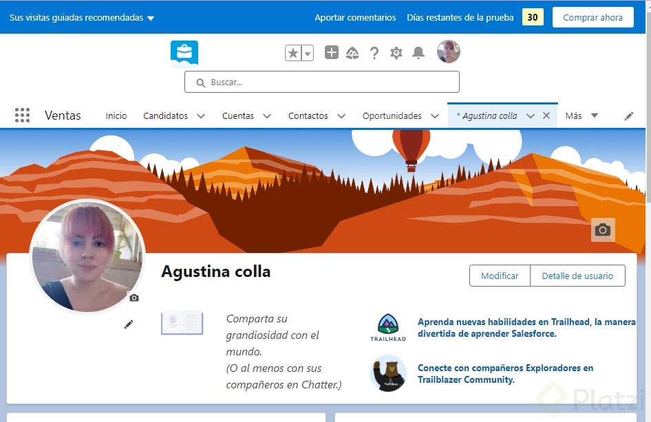651x422 pixels.
Task: Click the profile photo camera icon
Action: point(134,298)
